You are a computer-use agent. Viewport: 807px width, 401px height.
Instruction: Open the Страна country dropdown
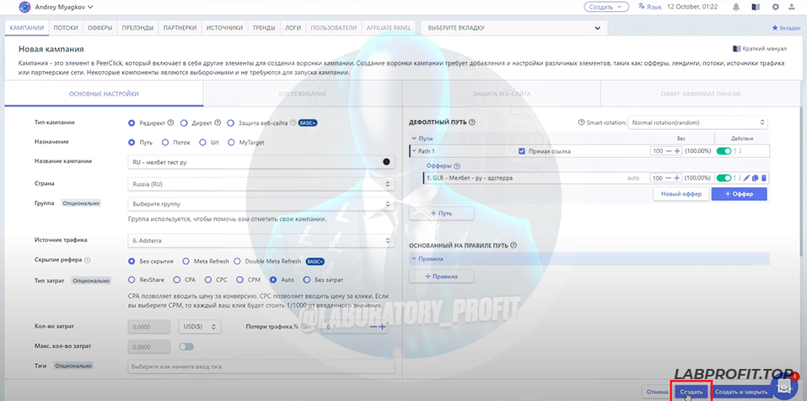tap(261, 183)
